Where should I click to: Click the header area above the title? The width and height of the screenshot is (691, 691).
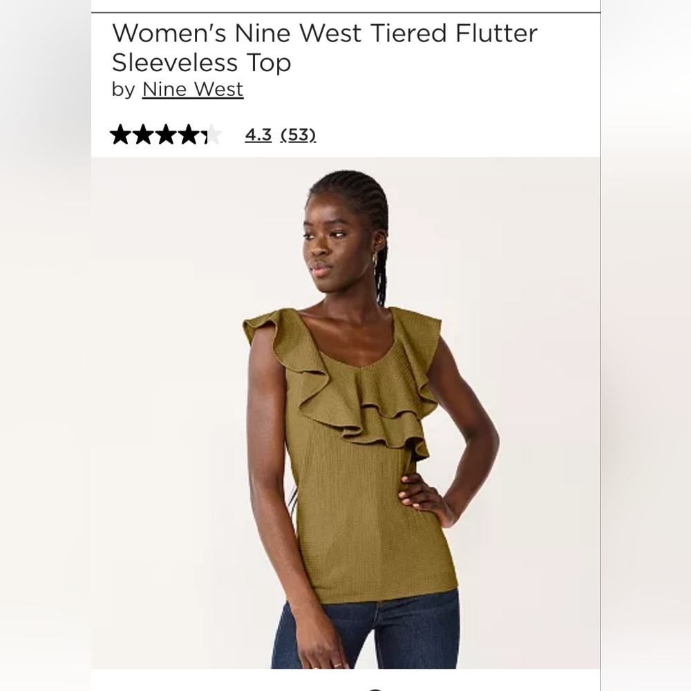[x=345, y=7]
